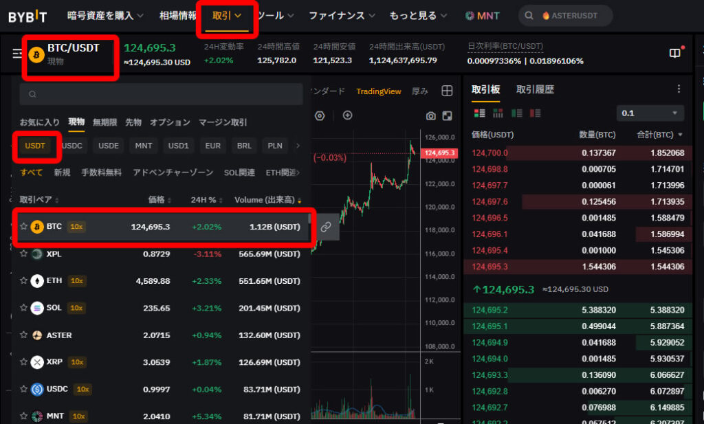Toggle favorite star for XRP pair
704x424 pixels.
click(x=23, y=362)
